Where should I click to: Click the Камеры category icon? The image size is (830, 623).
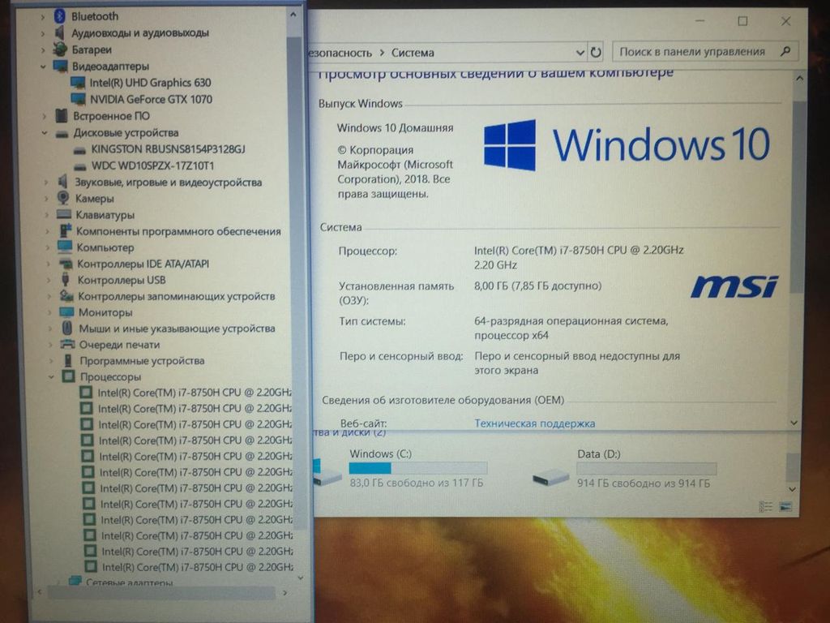click(x=63, y=198)
